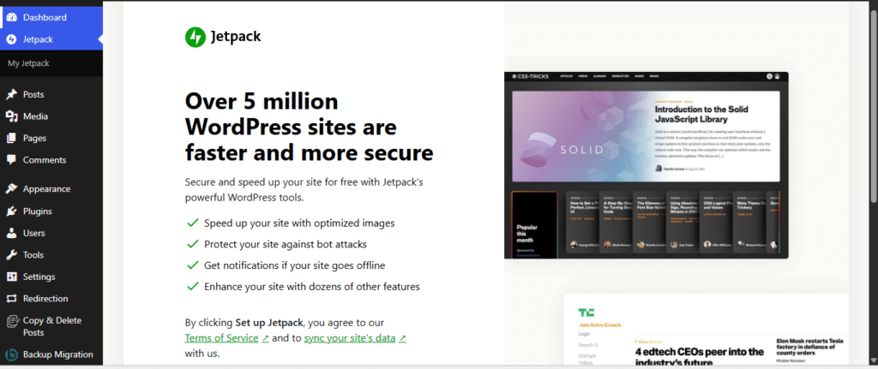Open the Users menu label
Viewport: 878px width, 369px height.
pos(34,233)
